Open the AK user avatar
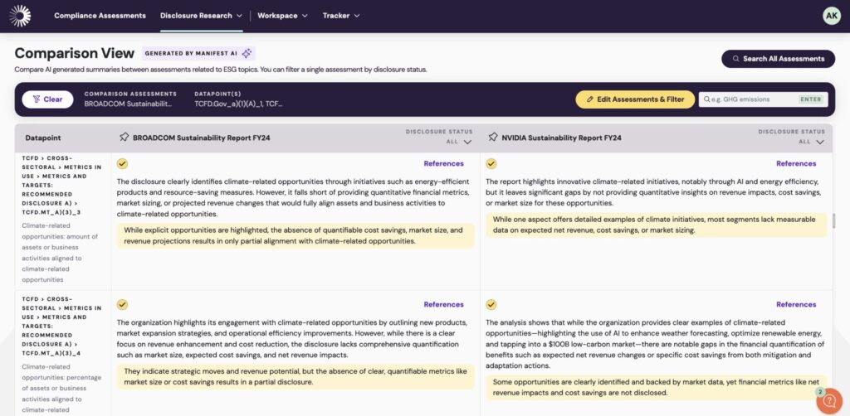This screenshot has height=416, width=850. coord(831,16)
